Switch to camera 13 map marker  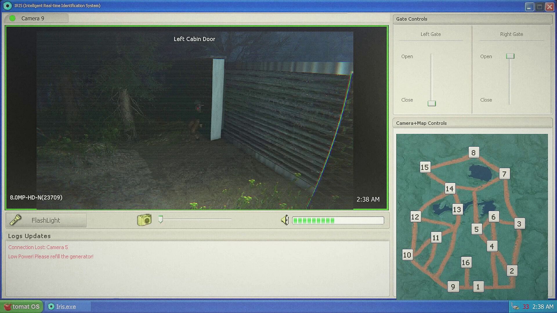point(457,209)
